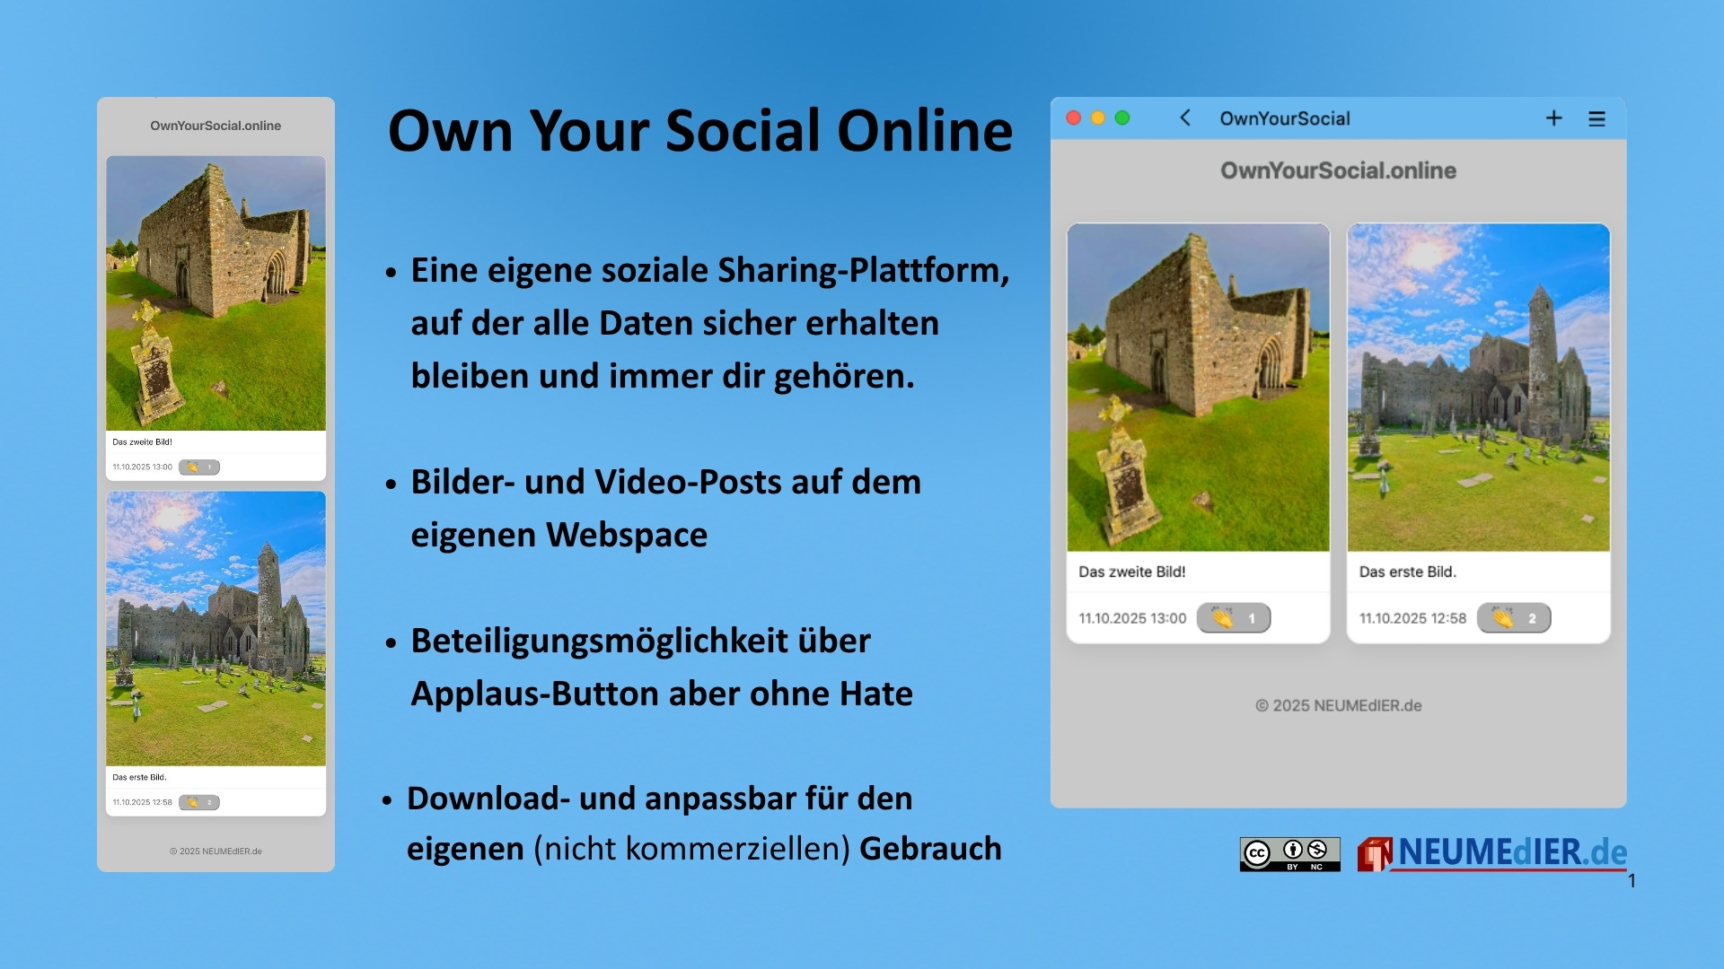Viewport: 1724px width, 969px height.
Task: Open the hamburger menu in OwnYourSocial window
Action: (x=1596, y=118)
